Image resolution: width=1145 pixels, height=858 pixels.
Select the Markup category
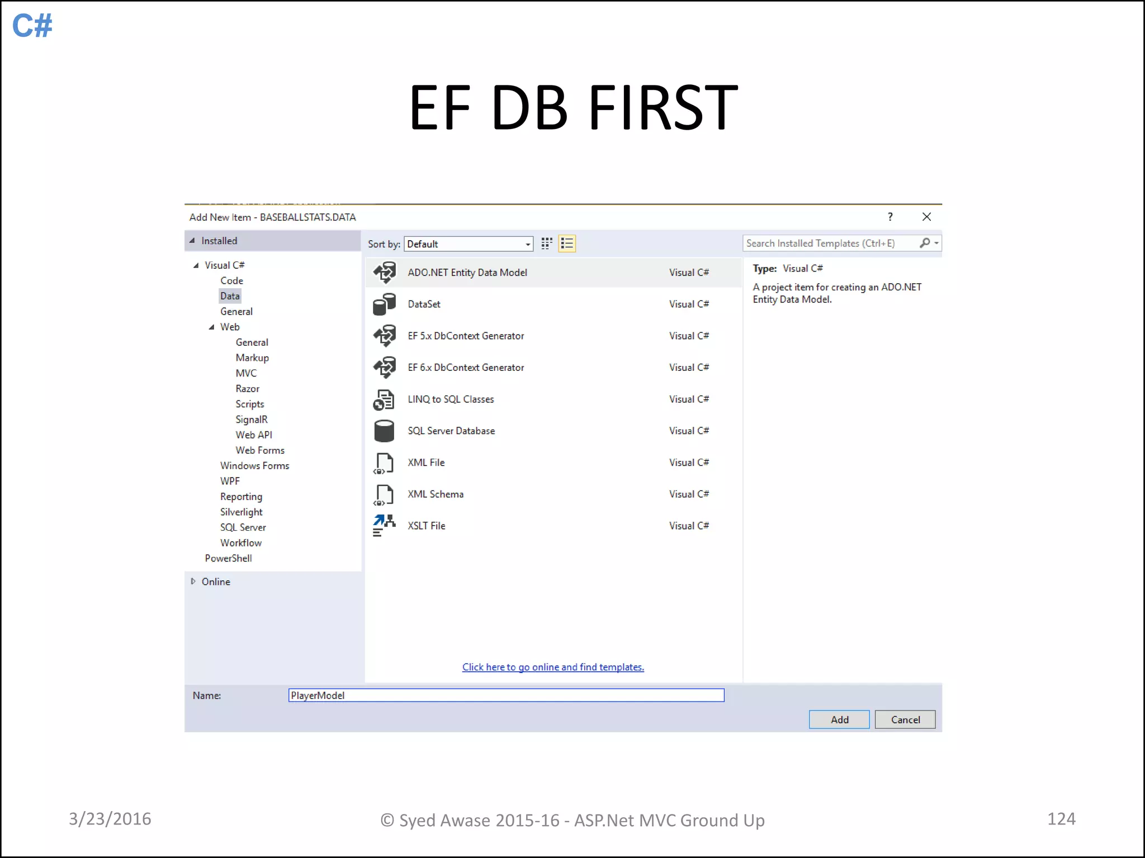(252, 358)
